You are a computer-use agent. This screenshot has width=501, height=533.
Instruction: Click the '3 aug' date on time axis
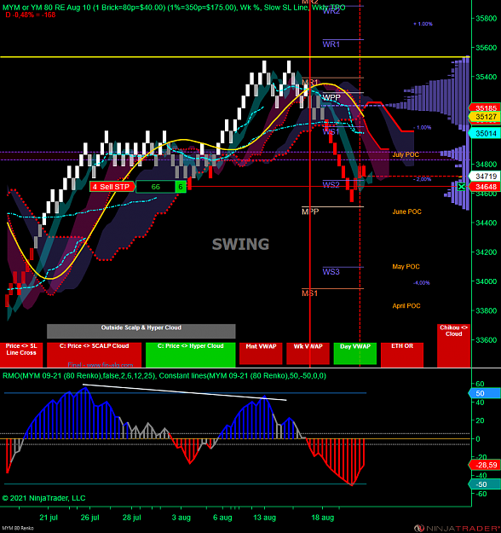(181, 518)
